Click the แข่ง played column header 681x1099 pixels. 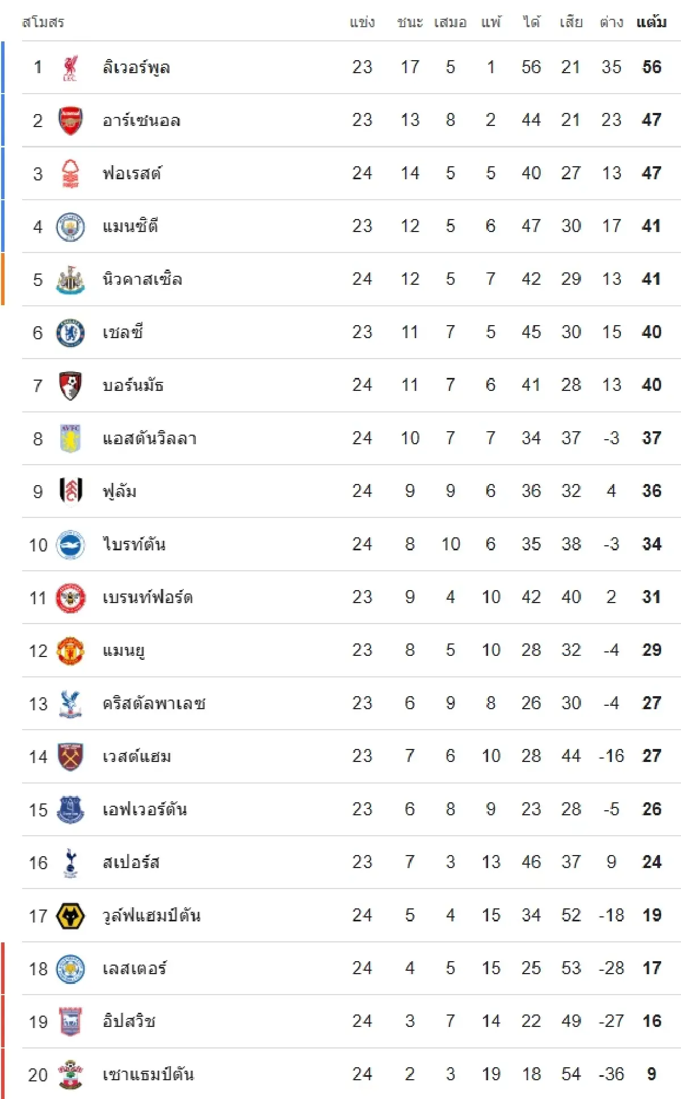pyautogui.click(x=362, y=23)
